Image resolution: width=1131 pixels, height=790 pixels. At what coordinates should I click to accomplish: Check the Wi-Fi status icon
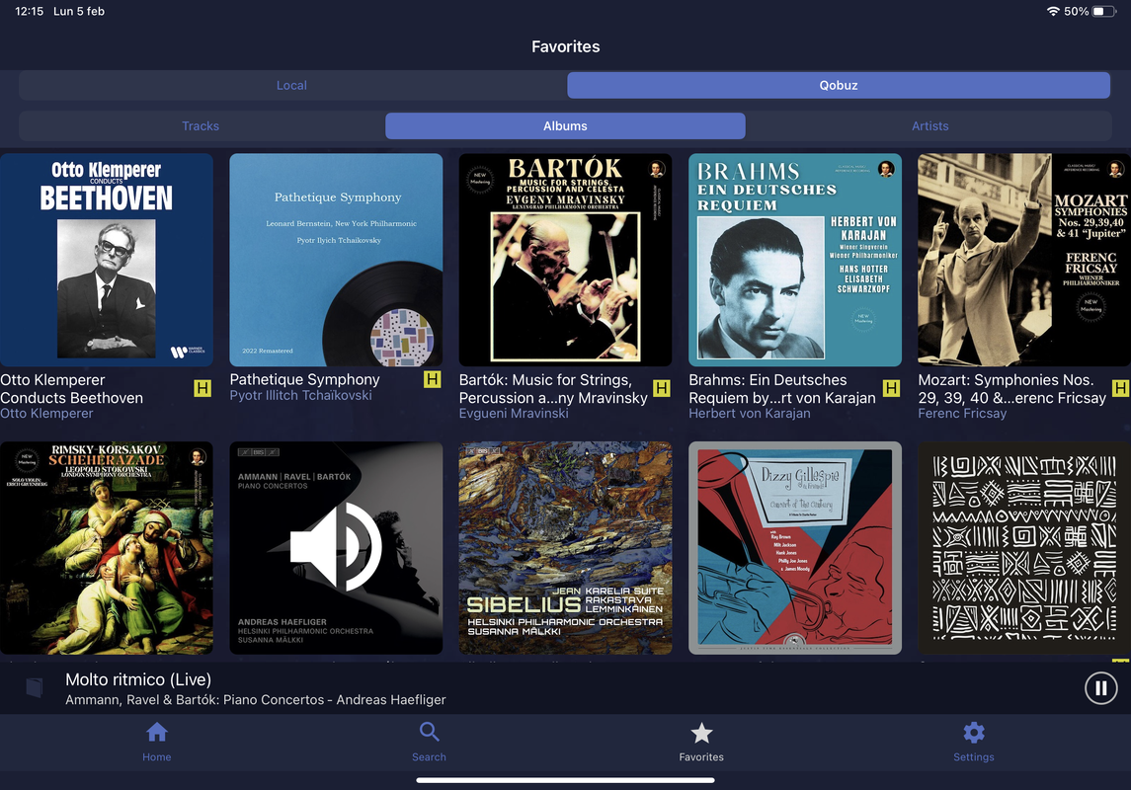[1053, 11]
